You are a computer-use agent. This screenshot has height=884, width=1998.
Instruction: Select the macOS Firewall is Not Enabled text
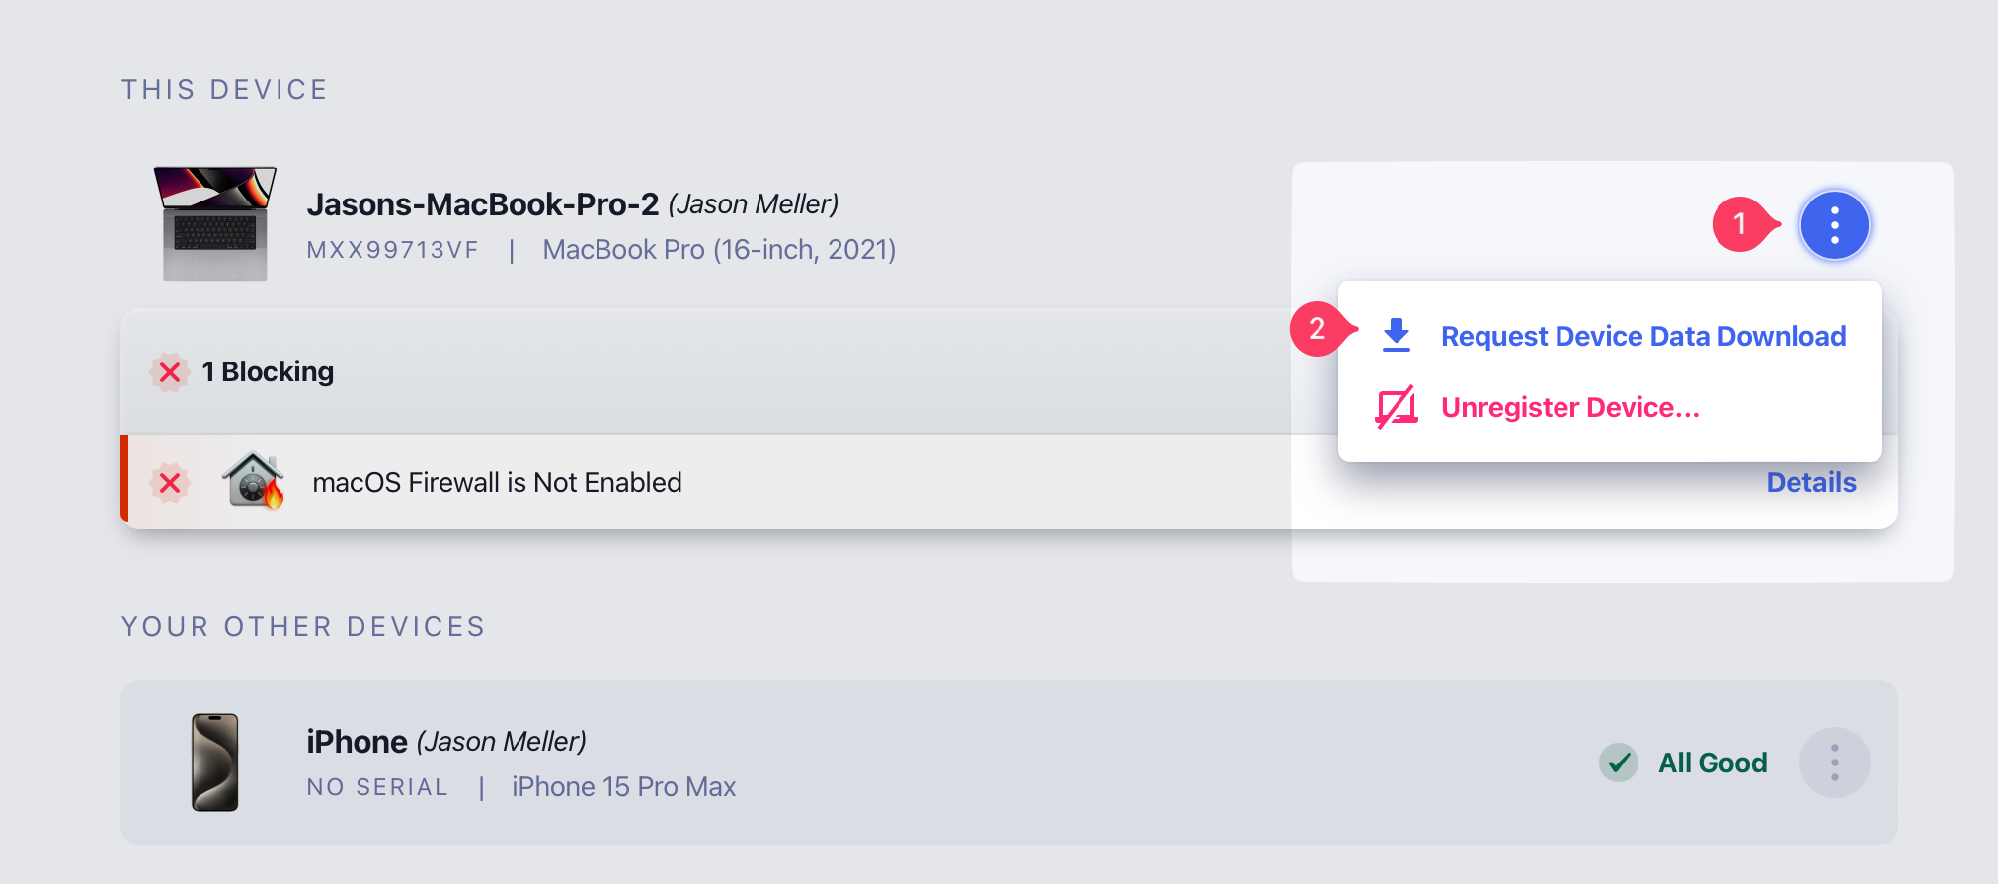[497, 483]
